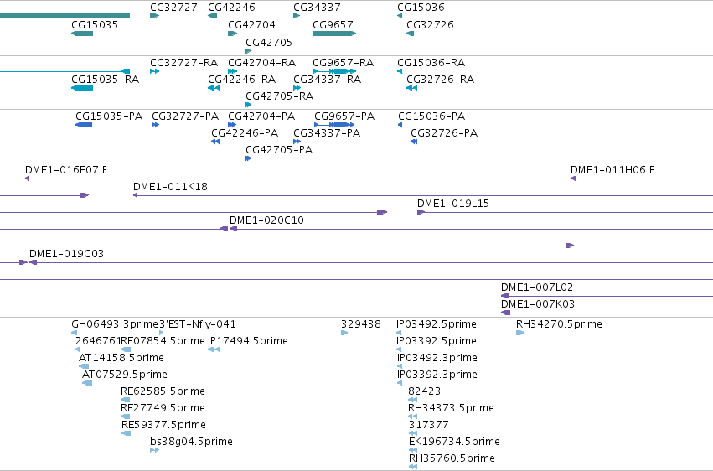Select the CG15035 gene glyph
This screenshot has height=471, width=713.
tap(82, 34)
